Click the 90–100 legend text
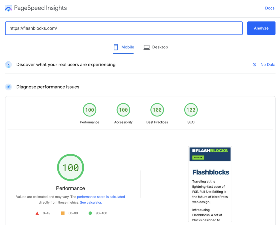The width and height of the screenshot is (280, 225). 101,213
